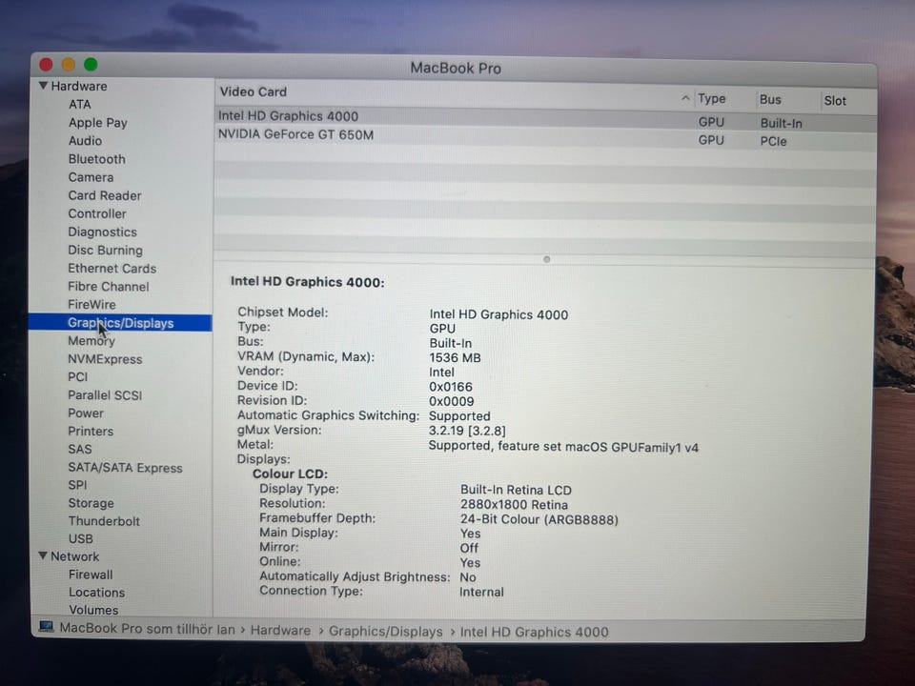Click the 24-Bit Colour (ARGB8888) value

[539, 519]
